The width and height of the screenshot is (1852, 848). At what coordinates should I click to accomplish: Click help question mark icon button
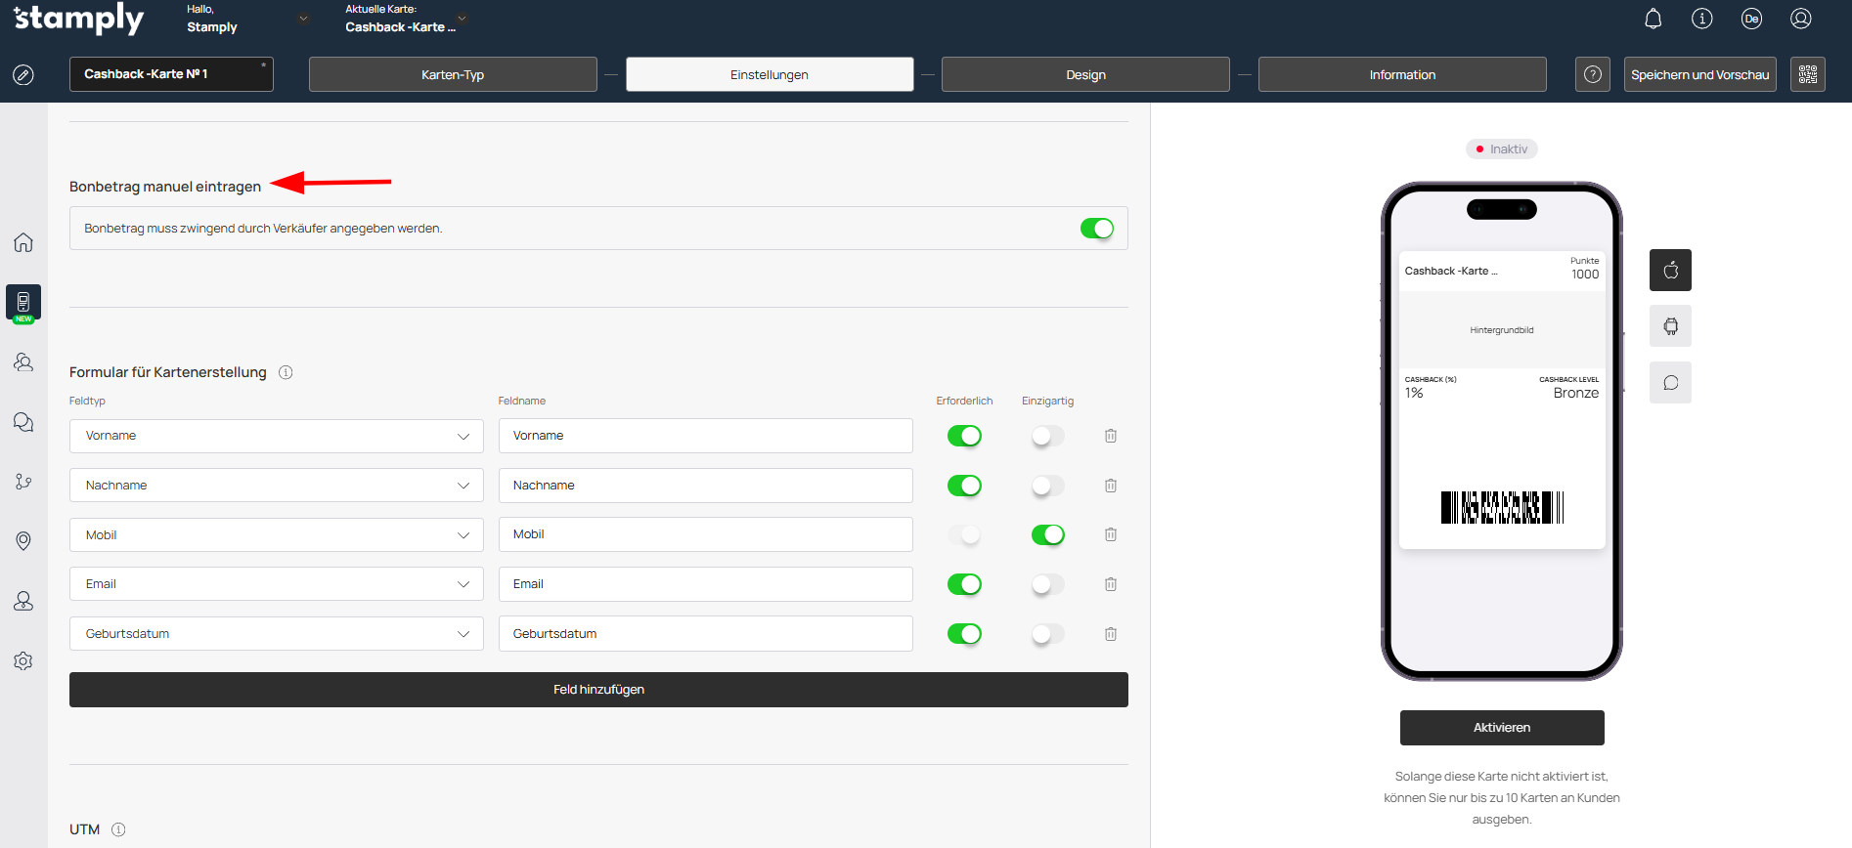[x=1592, y=74]
